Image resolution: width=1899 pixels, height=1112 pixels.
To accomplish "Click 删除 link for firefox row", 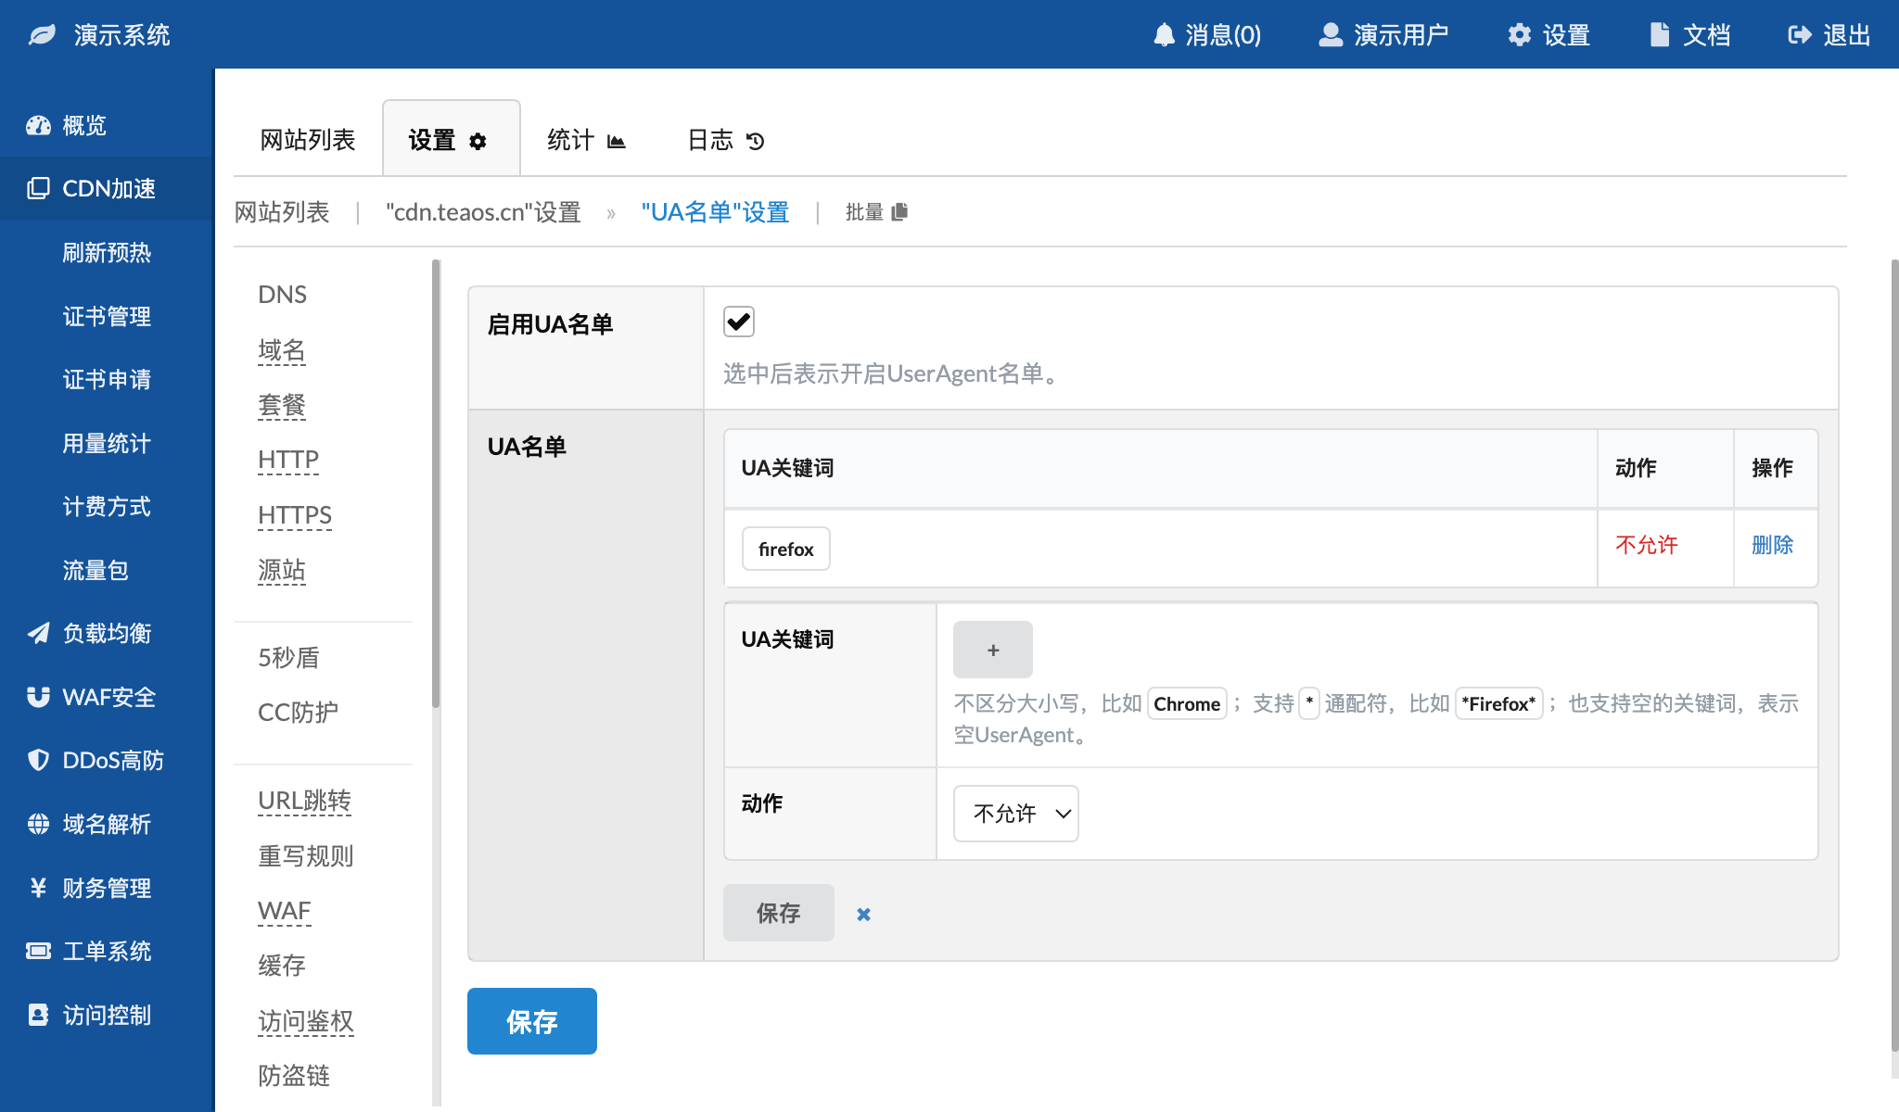I will 1772,545.
